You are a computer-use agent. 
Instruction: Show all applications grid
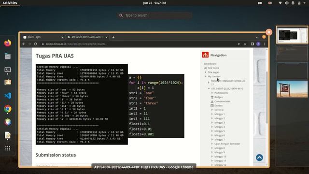tap(8, 148)
